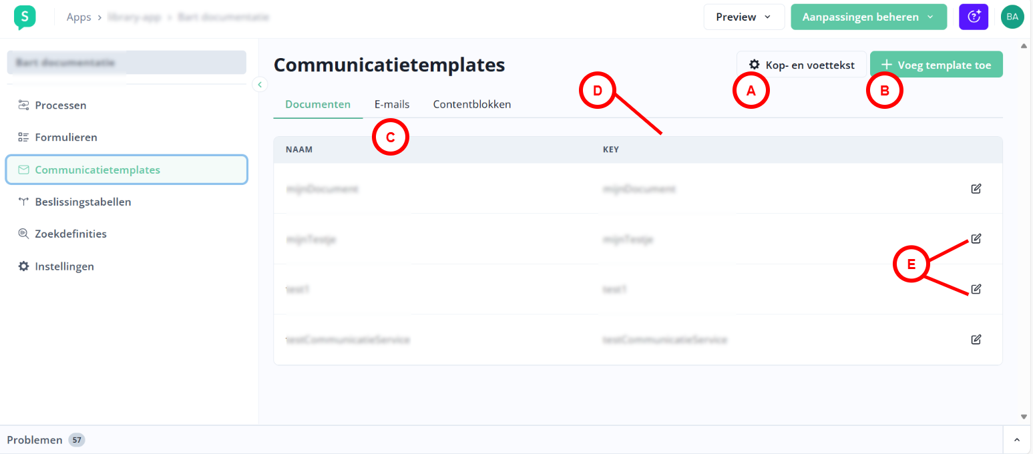Open Instellingen in the sidebar
Viewport: 1033px width, 454px height.
(64, 266)
